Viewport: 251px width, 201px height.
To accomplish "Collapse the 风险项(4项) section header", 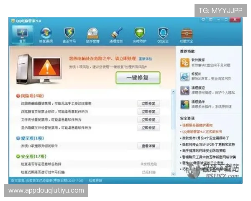I will [29, 96].
